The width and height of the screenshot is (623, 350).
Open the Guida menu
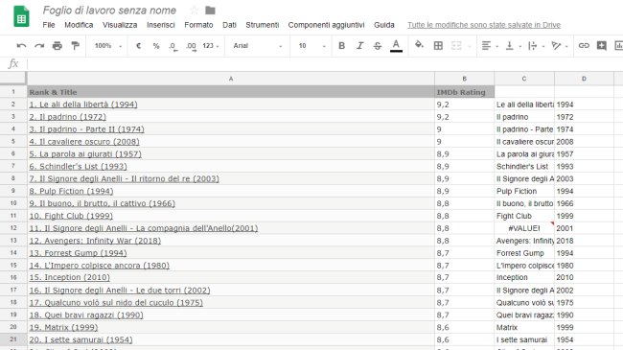[384, 25]
